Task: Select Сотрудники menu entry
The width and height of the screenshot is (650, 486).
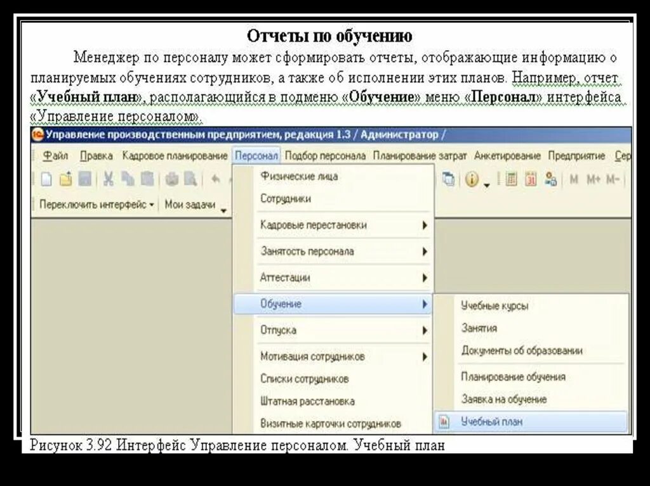Action: click(x=333, y=199)
